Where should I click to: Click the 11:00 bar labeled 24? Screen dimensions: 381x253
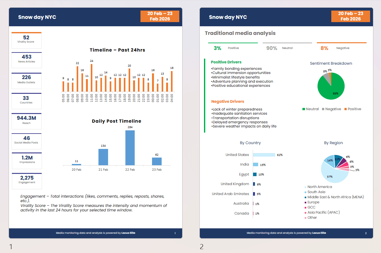[92, 78]
